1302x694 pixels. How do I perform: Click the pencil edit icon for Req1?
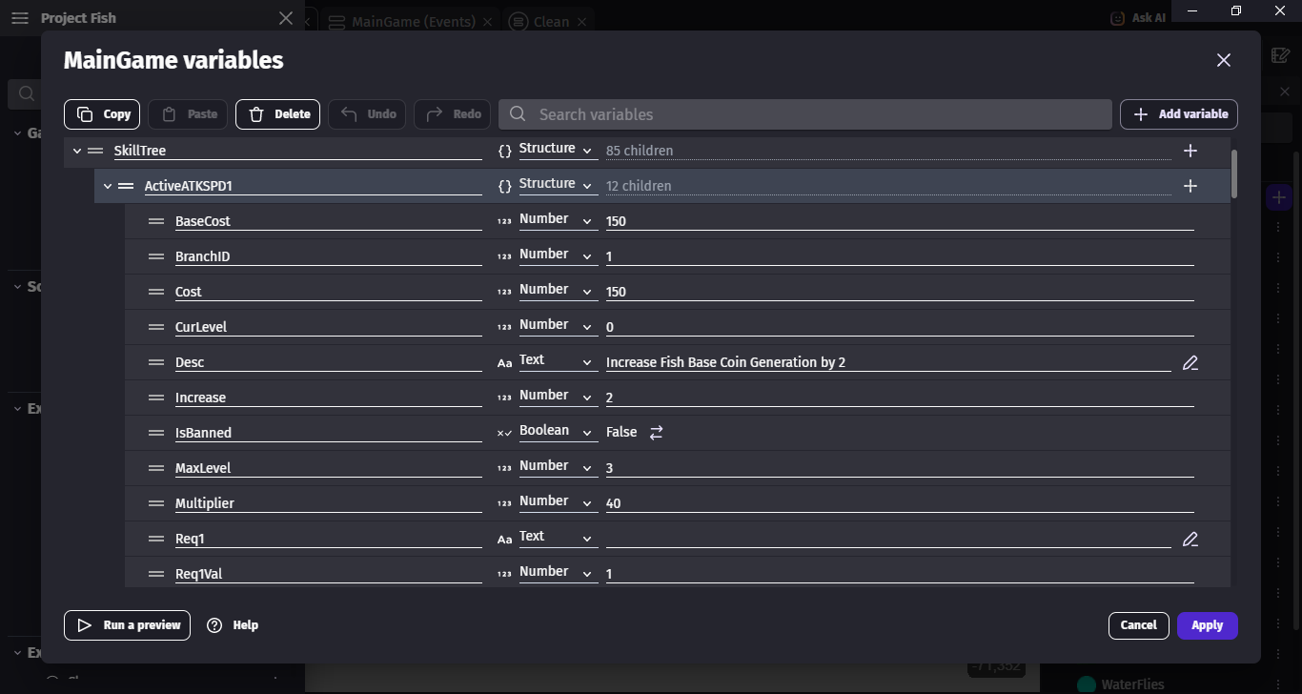click(1190, 540)
